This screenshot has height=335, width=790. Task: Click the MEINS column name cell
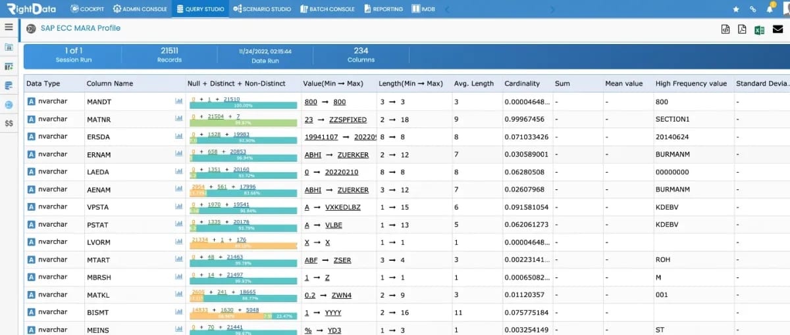(98, 330)
